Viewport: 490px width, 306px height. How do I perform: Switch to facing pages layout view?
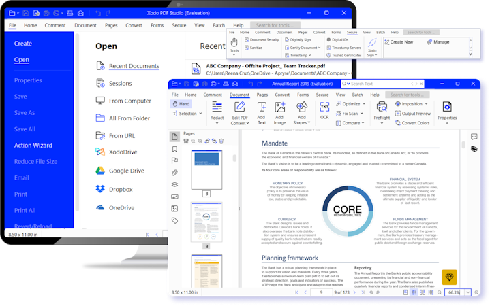[422, 292]
